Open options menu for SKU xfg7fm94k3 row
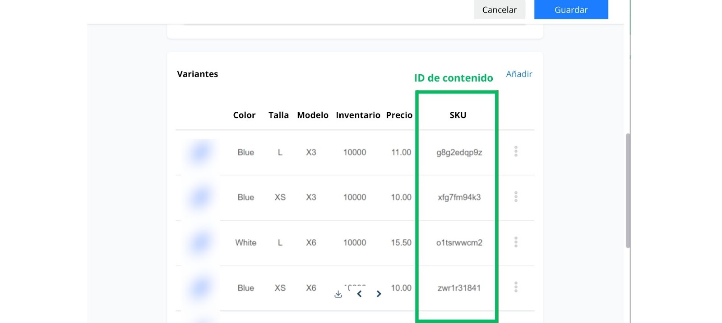 pos(516,197)
